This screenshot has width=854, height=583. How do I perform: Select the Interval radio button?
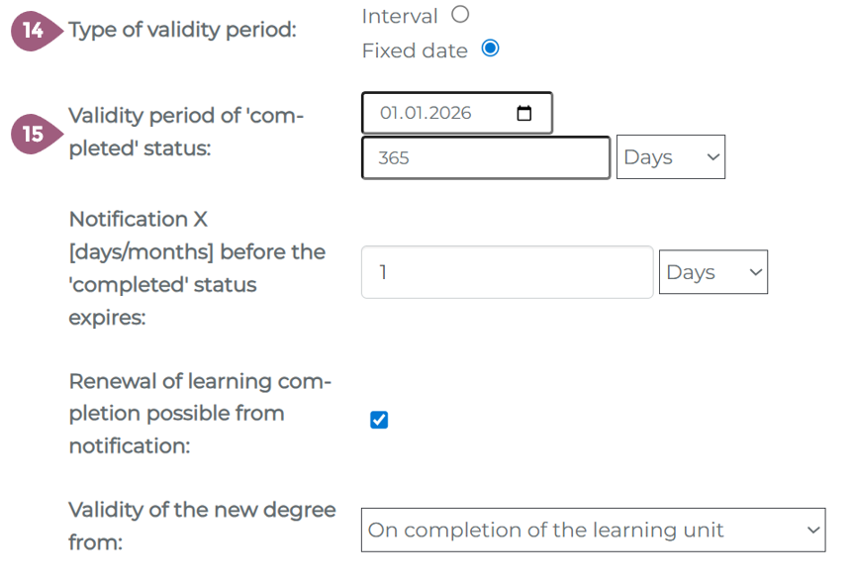coord(459,15)
